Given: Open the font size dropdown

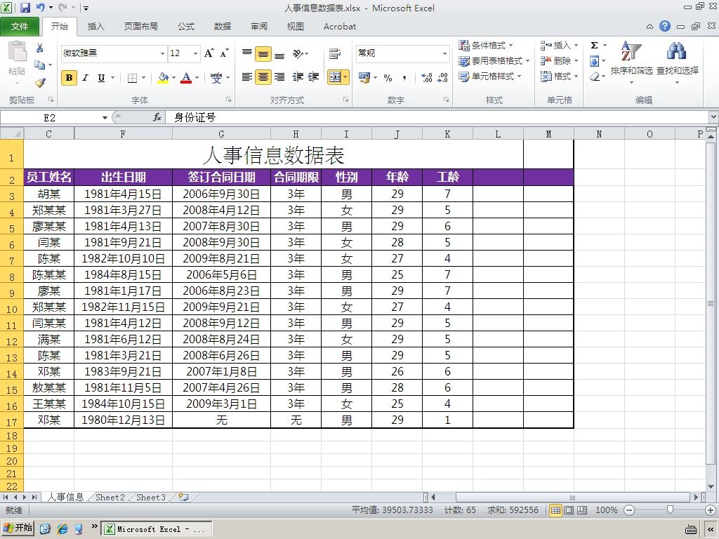Looking at the screenshot, I should (195, 53).
